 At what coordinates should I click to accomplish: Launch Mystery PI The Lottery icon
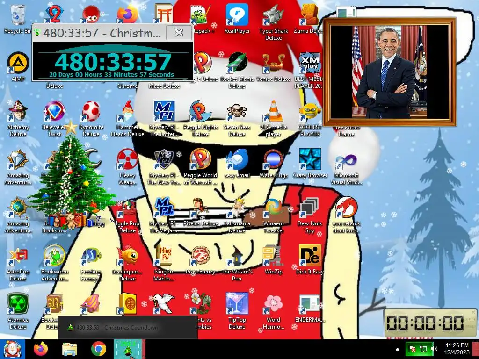(164, 119)
